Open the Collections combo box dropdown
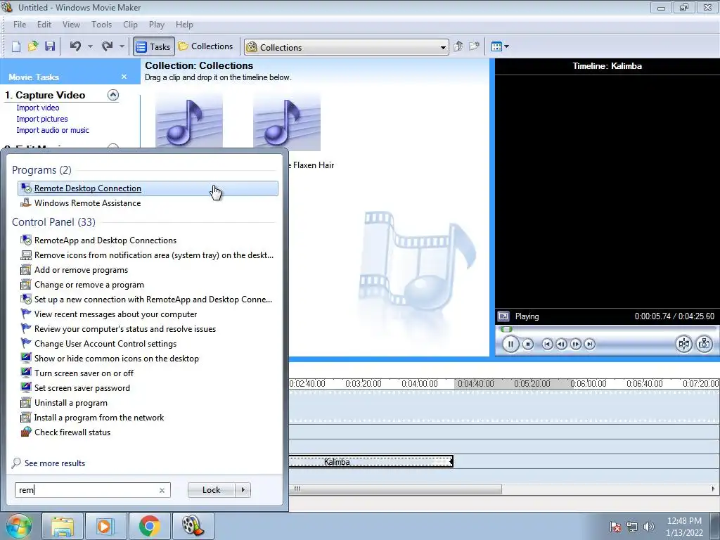This screenshot has height=540, width=720. 443,47
